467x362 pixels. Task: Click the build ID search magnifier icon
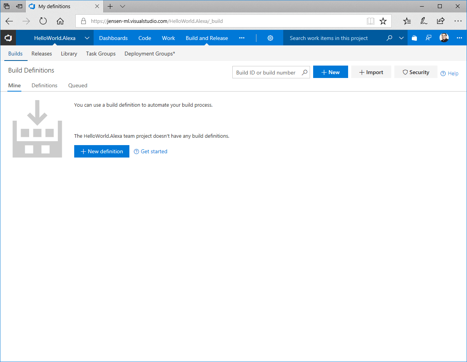coord(305,73)
